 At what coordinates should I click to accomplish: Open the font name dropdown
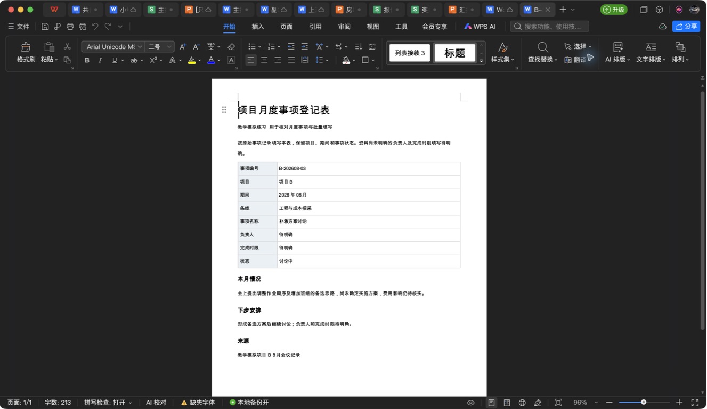coord(140,47)
